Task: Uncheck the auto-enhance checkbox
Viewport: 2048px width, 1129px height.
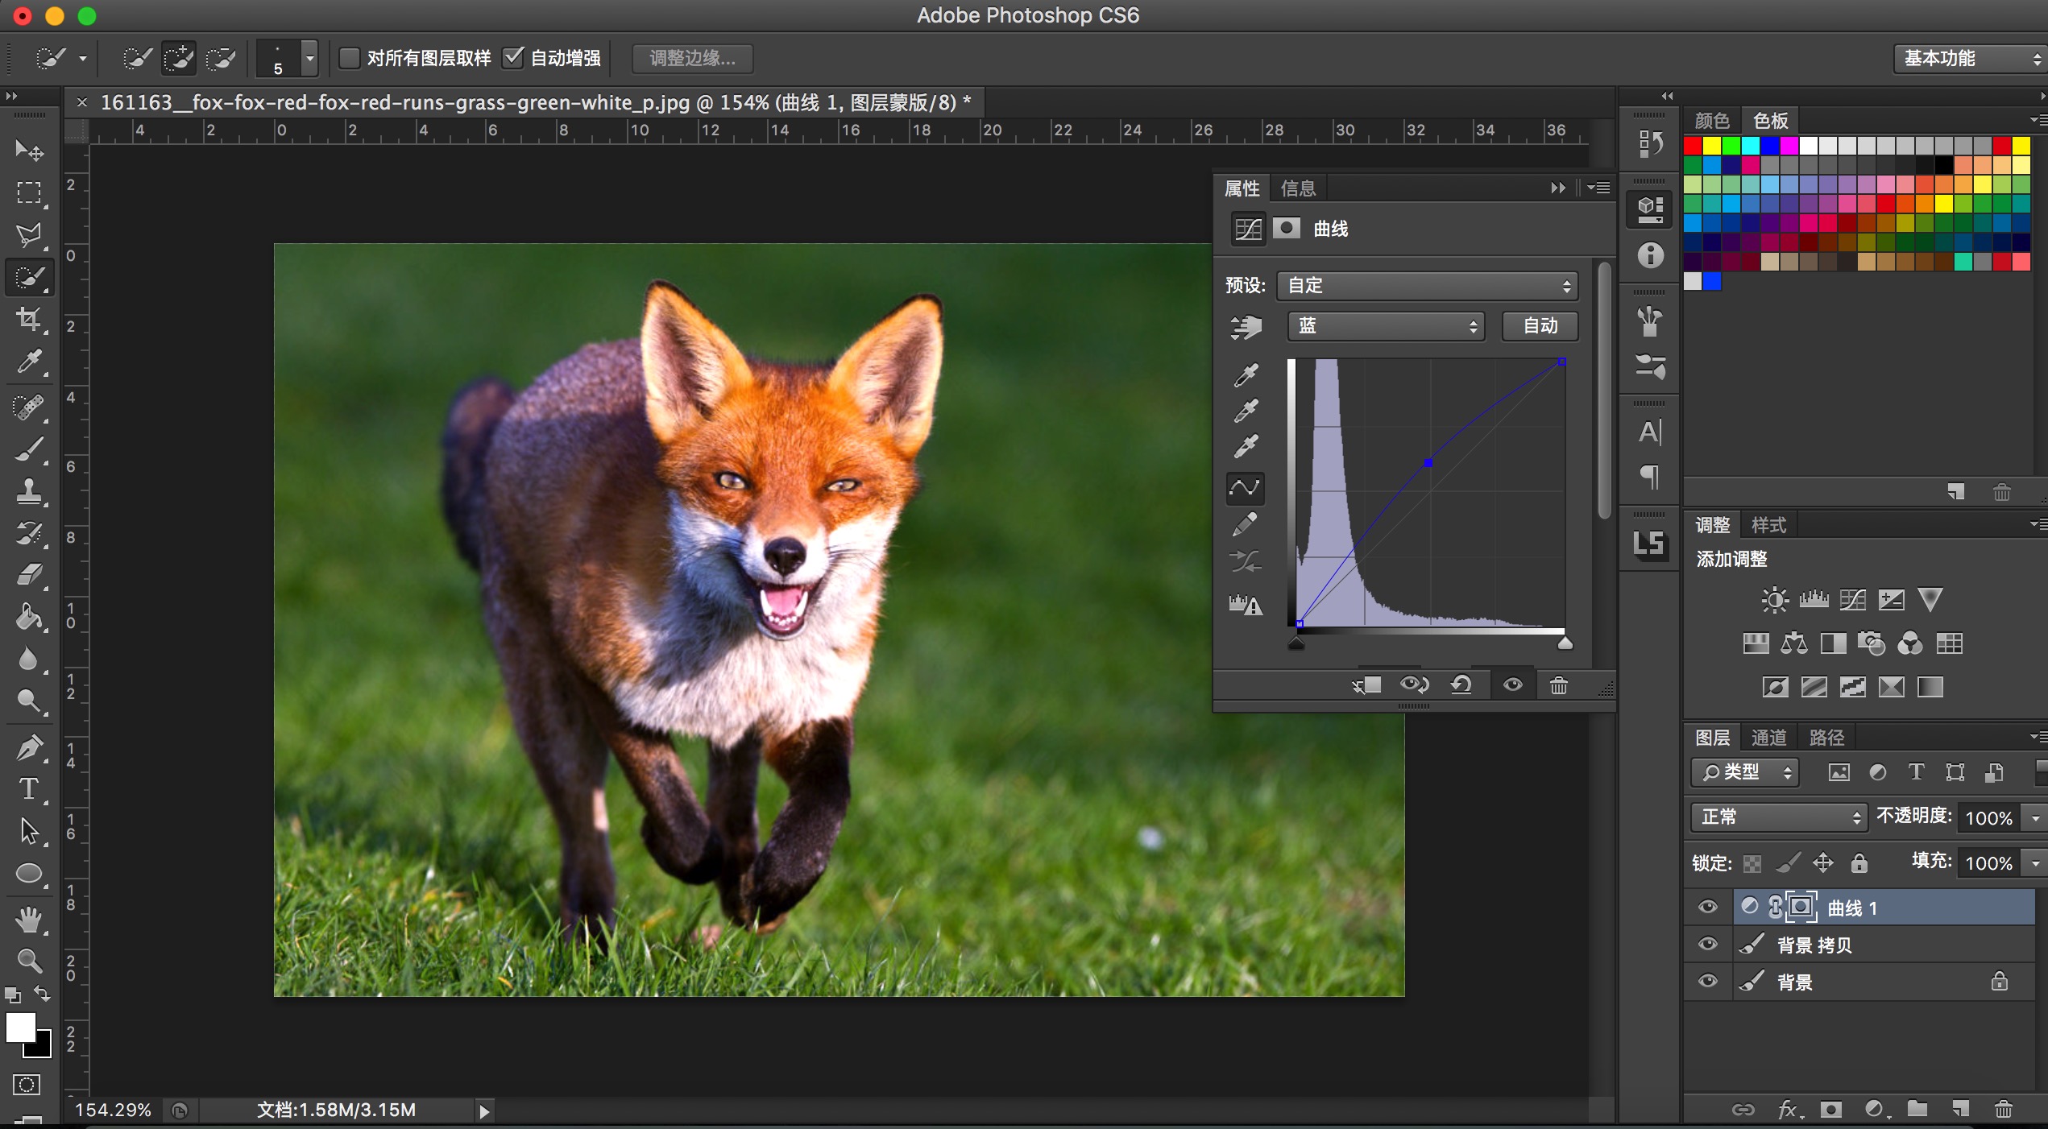Action: 512,58
